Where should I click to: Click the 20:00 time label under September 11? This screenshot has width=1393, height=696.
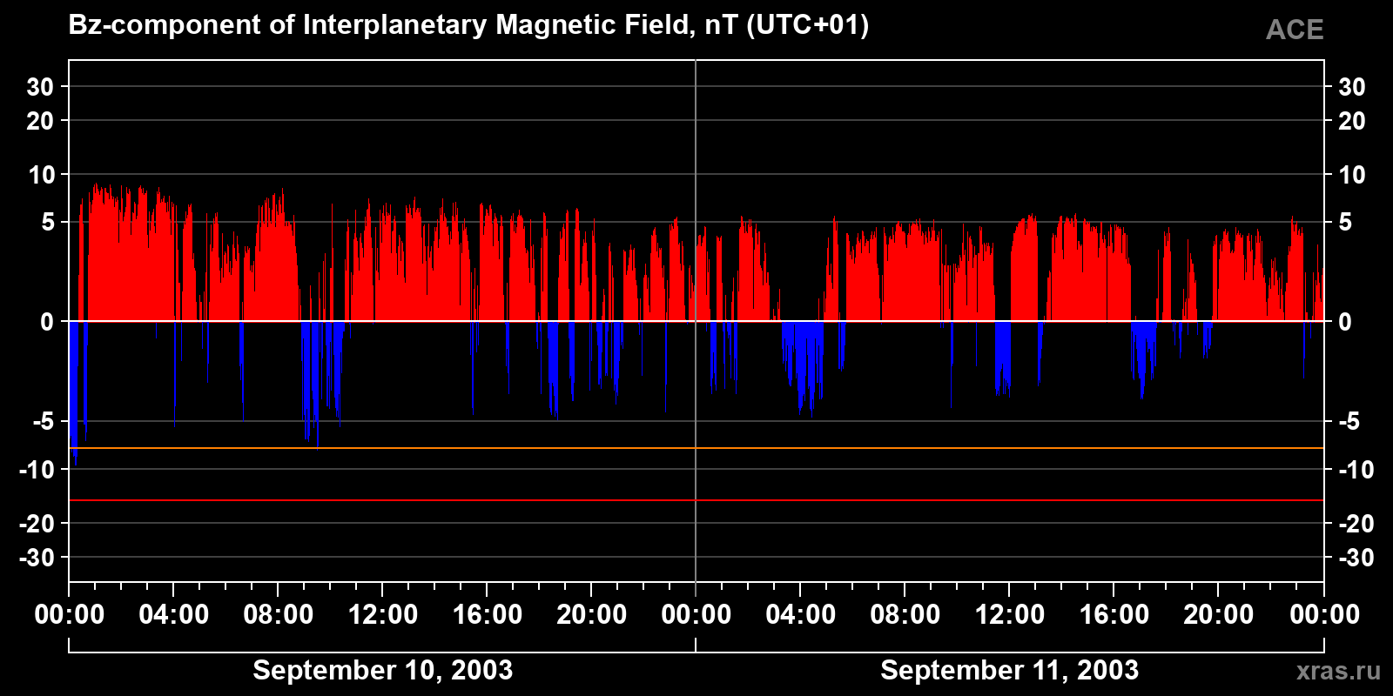1219,615
